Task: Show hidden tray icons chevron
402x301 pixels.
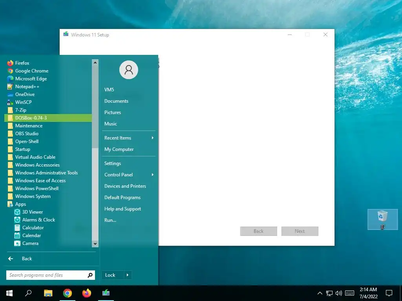Action: pos(320,293)
